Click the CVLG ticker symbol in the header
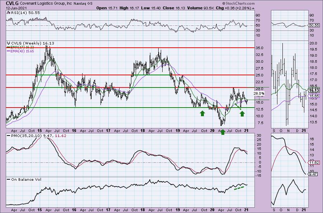This screenshot has height=213, width=323. pos(12,3)
